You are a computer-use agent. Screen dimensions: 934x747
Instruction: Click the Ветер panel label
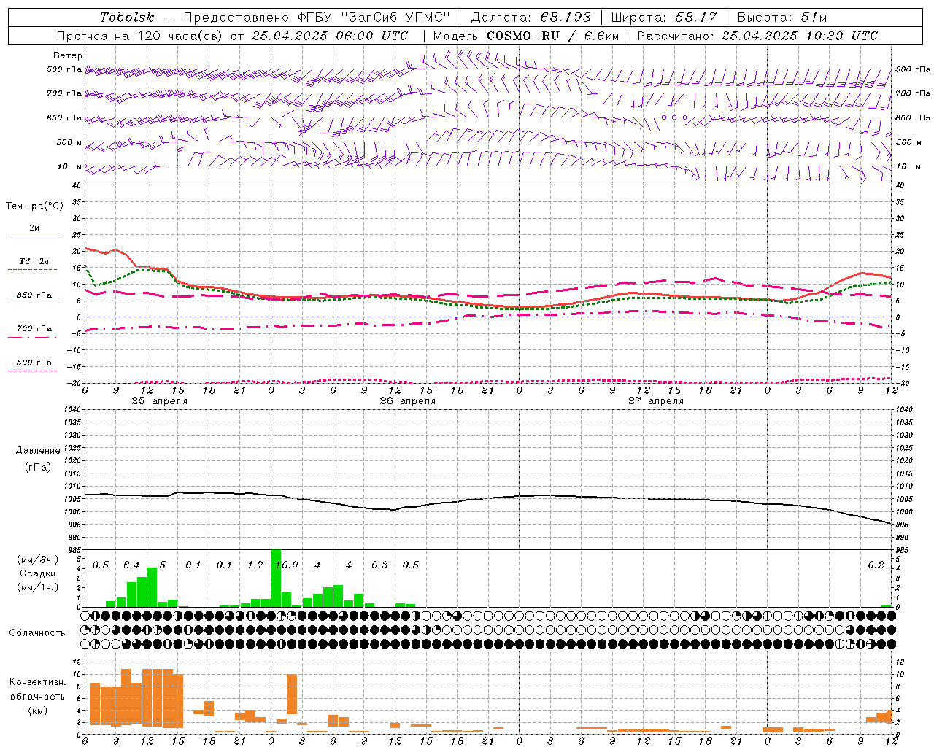pyautogui.click(x=68, y=55)
